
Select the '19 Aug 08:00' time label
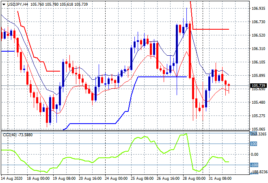[64, 179]
